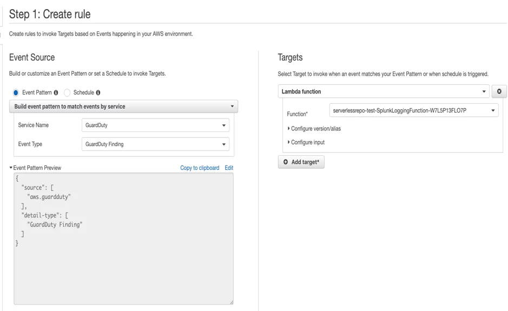Click the plus icon on Add target
This screenshot has height=311, width=508.
point(286,162)
